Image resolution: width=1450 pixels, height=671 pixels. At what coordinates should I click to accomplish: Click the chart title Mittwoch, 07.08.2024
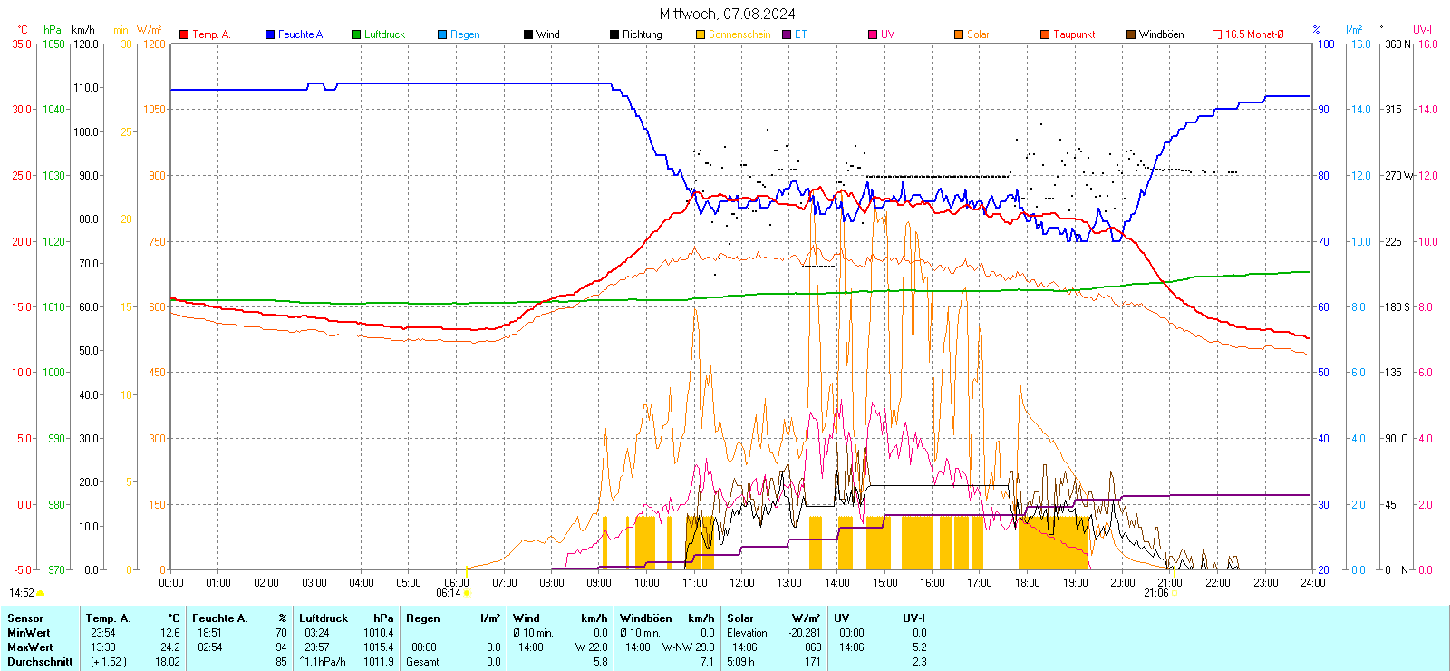tap(727, 14)
